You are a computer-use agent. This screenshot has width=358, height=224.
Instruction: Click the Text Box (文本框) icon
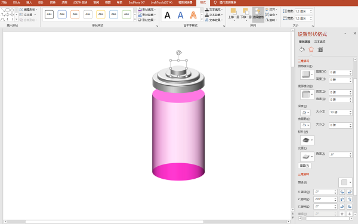pyautogui.click(x=21, y=14)
